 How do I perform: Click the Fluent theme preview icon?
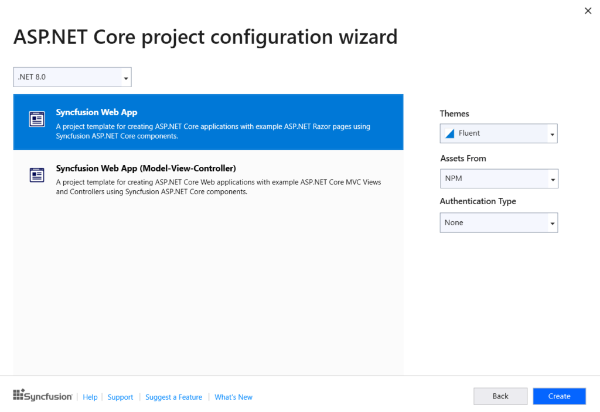(450, 133)
